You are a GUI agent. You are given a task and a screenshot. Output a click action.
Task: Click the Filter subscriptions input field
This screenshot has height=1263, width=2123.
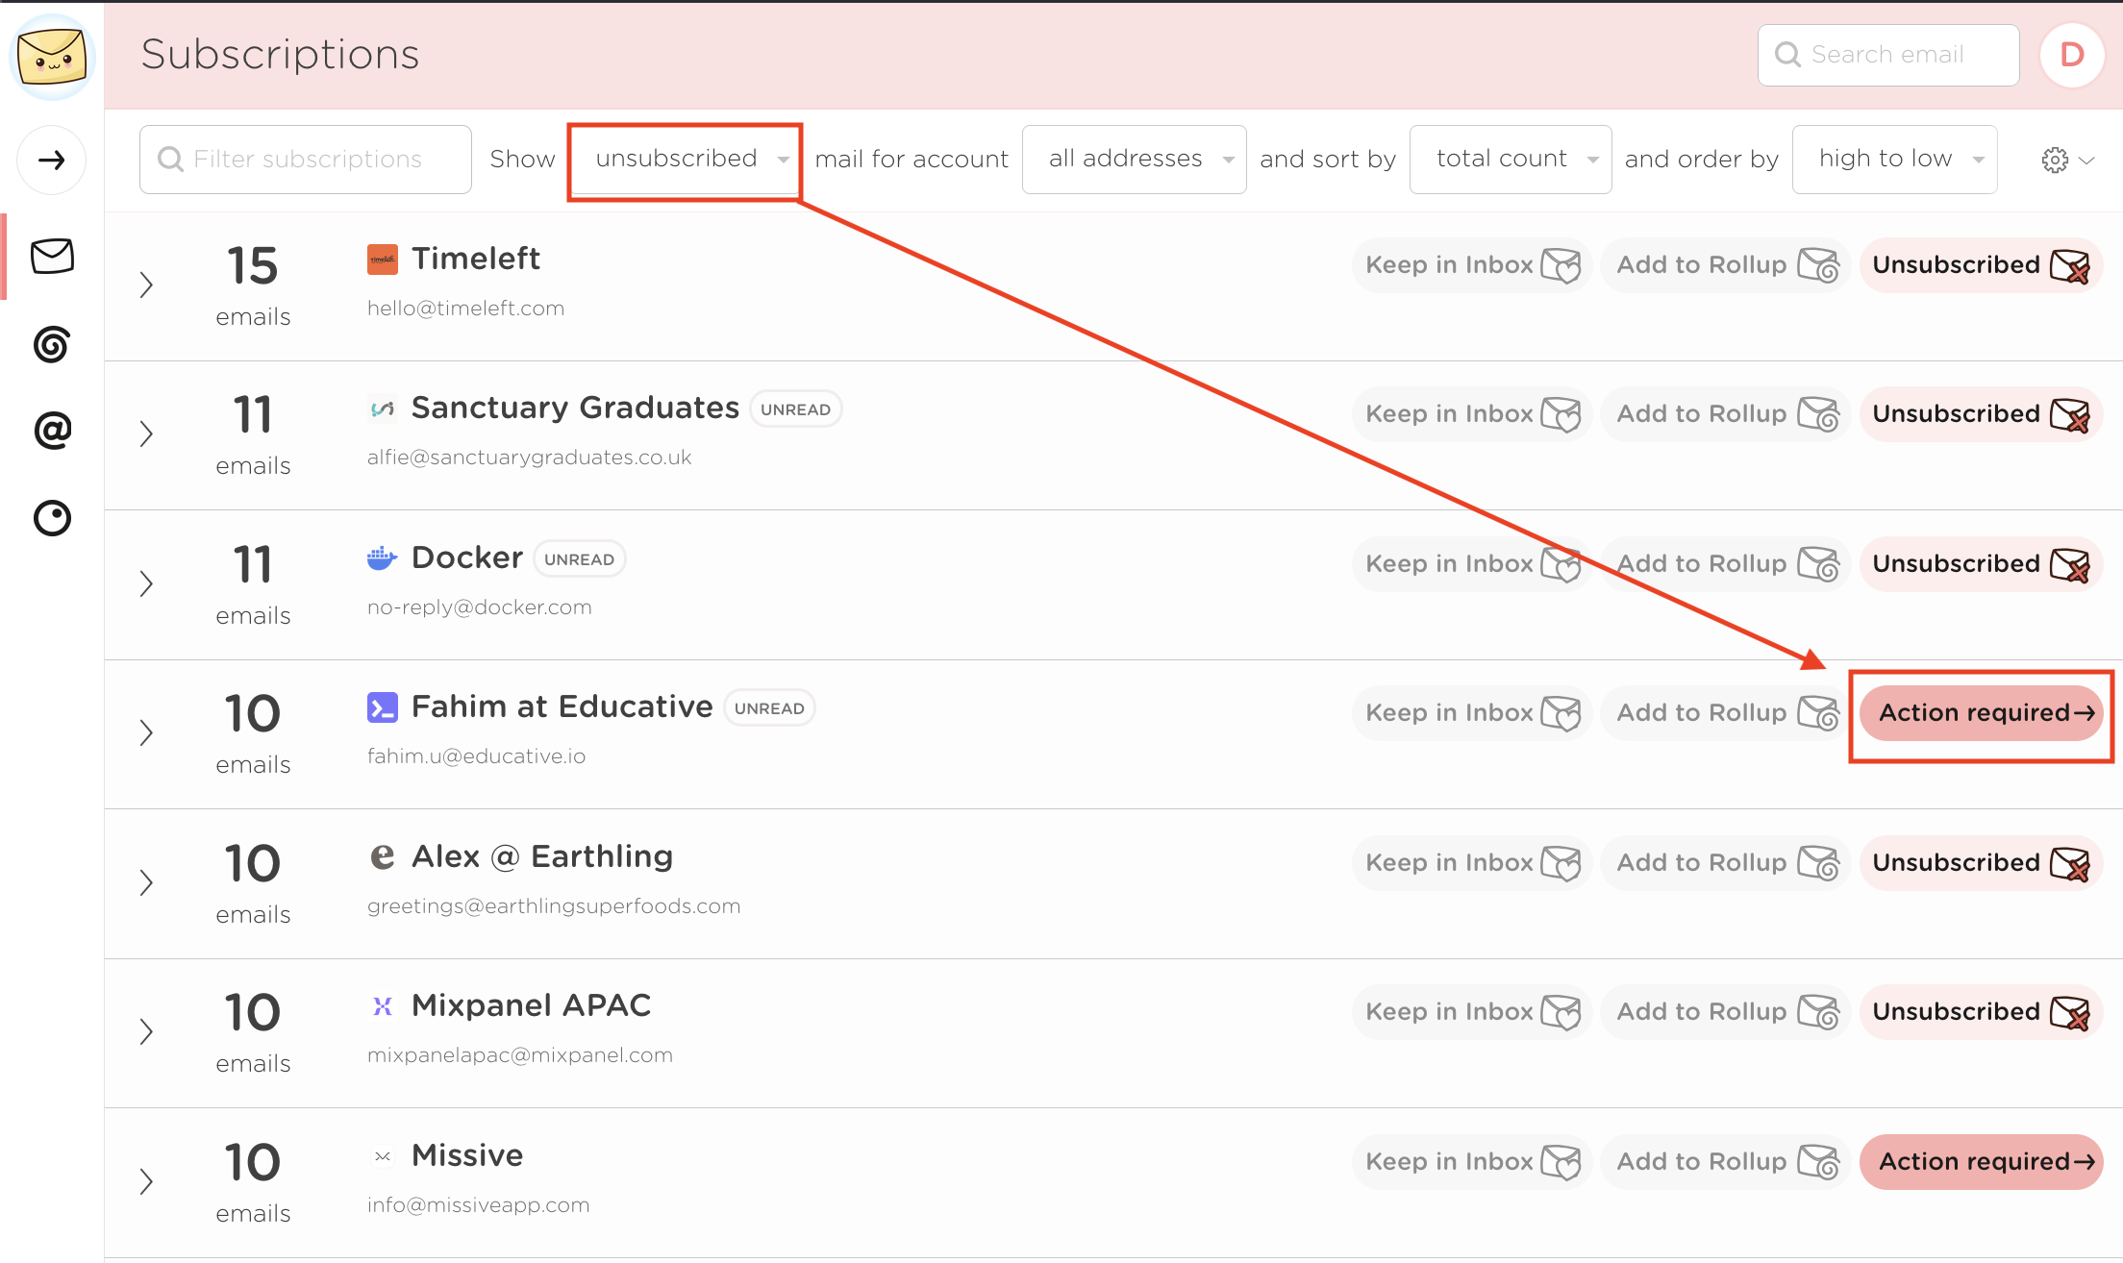click(306, 160)
